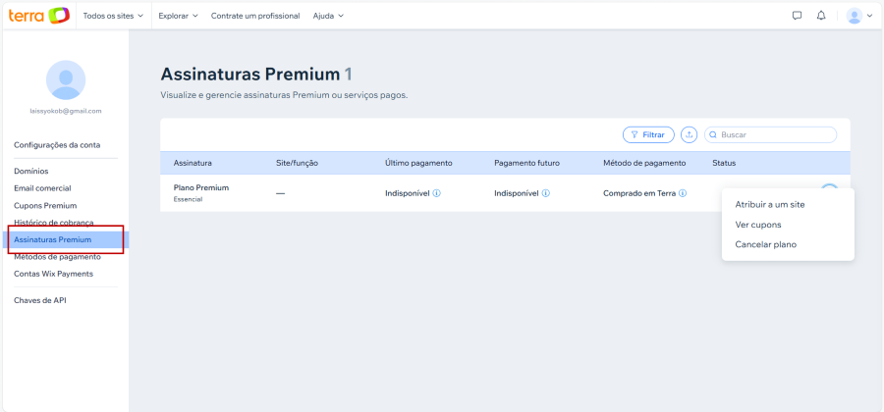Expand the Todos os sites dropdown
The height and width of the screenshot is (412, 884).
point(113,16)
